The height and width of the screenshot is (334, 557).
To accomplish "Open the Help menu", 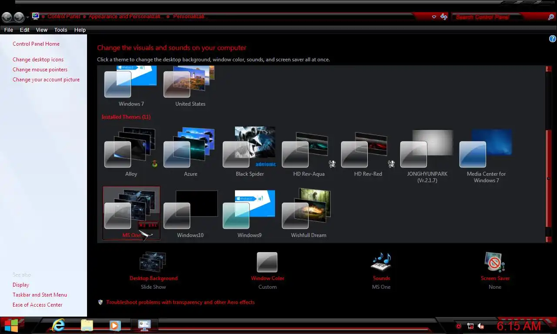I will (x=80, y=30).
